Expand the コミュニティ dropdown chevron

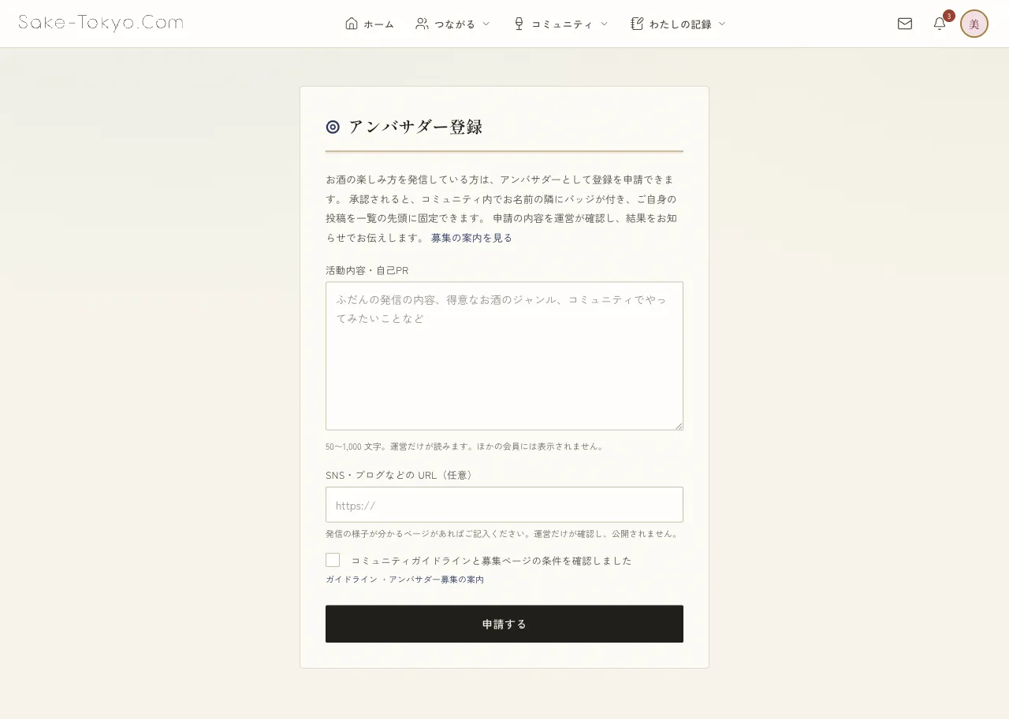pos(604,24)
